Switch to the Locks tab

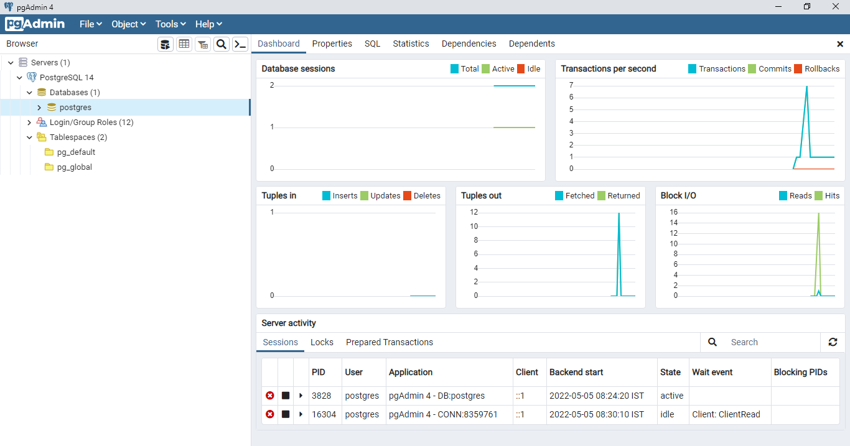(x=322, y=342)
